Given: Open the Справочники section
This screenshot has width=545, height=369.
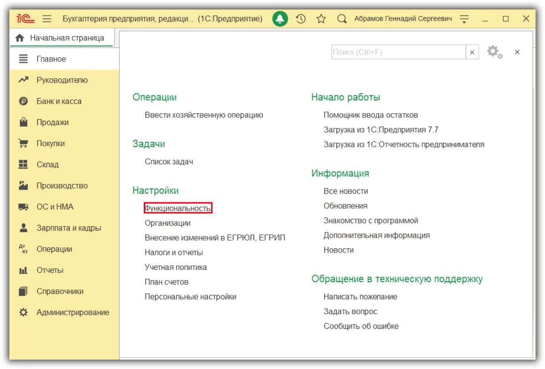Looking at the screenshot, I should click(x=64, y=292).
